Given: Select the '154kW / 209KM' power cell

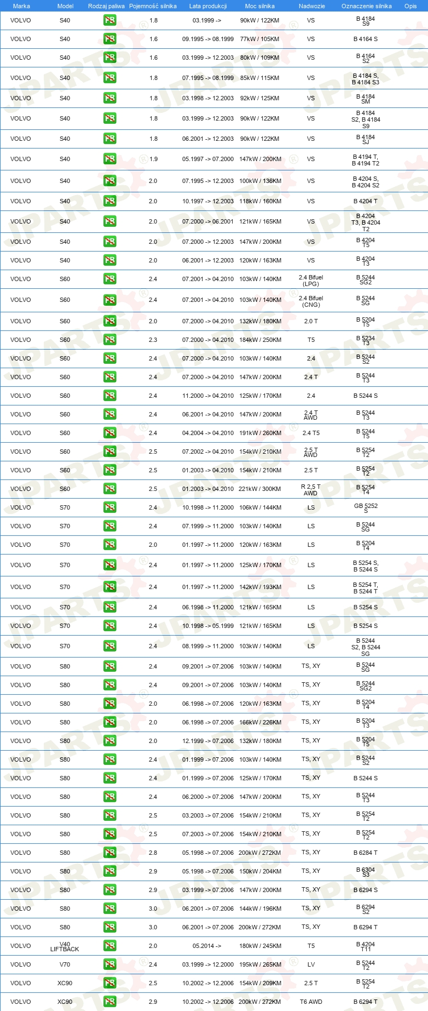Looking at the screenshot, I should point(261,983).
